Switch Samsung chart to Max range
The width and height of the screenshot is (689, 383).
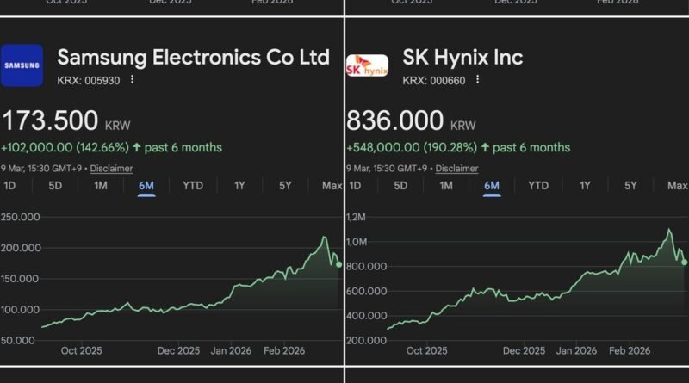pyautogui.click(x=332, y=186)
